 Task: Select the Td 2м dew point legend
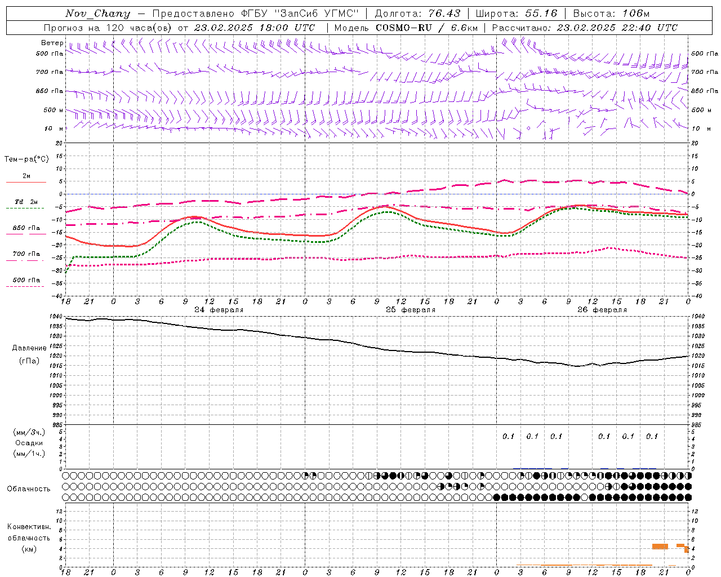point(26,202)
